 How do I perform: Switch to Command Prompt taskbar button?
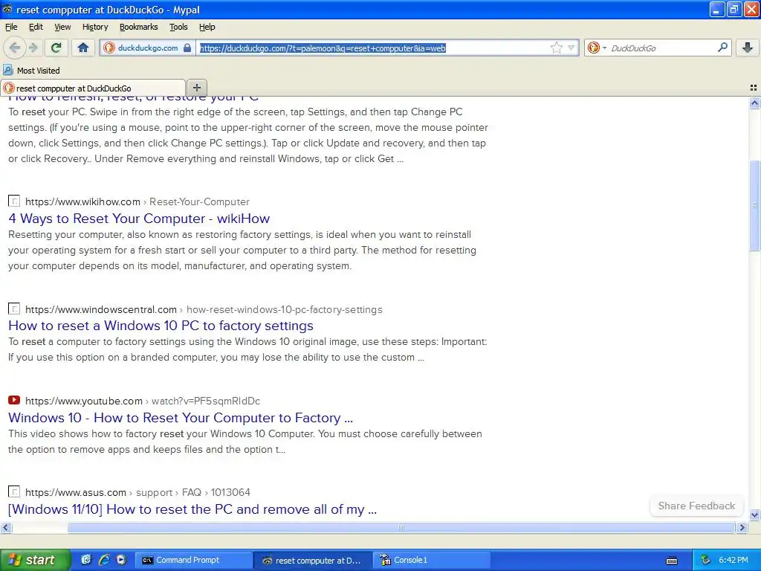tap(194, 560)
